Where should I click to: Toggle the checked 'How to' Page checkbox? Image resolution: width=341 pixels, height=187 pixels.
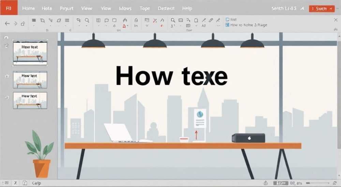pos(227,25)
